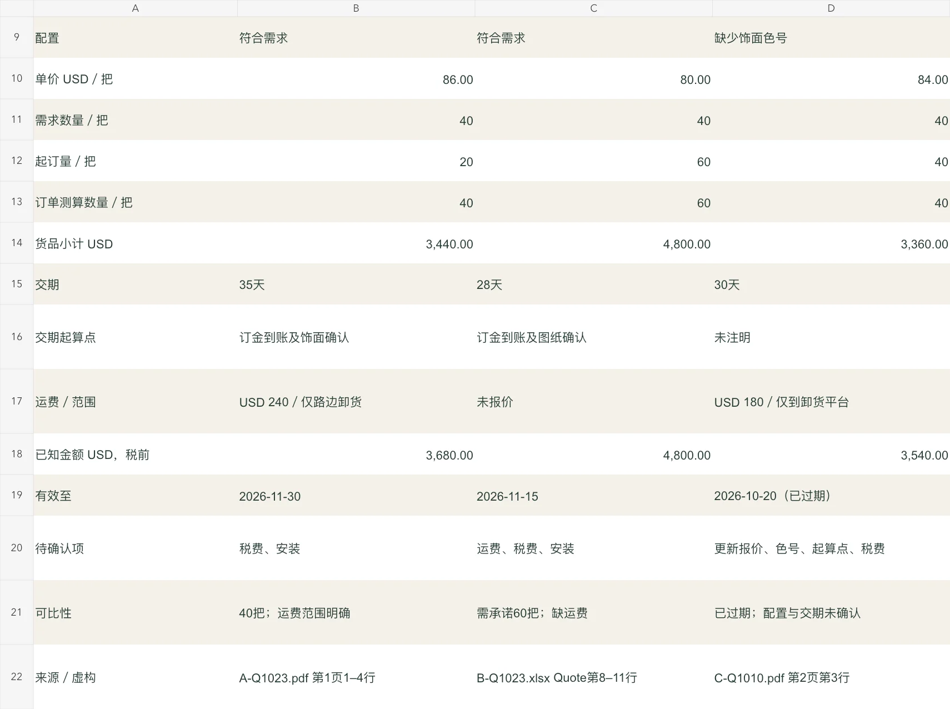Select the '未报价' cell
The image size is (950, 709).
pyautogui.click(x=593, y=401)
